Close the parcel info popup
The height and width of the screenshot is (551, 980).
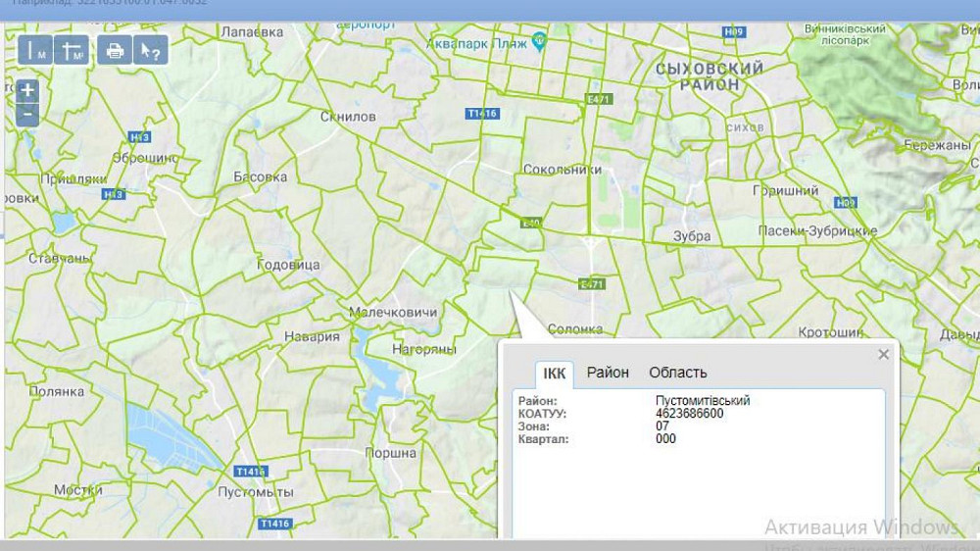pyautogui.click(x=883, y=355)
